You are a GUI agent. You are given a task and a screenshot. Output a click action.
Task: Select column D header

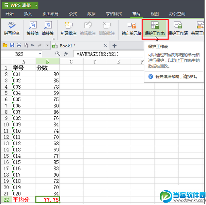95,61
